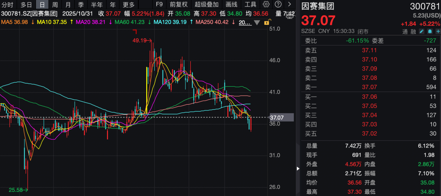Open the 更多 more periods menu
The width and height of the screenshot is (441, 196).
click(129, 4)
